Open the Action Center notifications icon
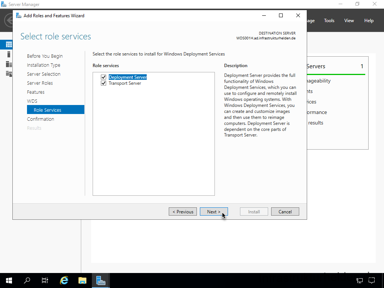Image resolution: width=384 pixels, height=288 pixels. 372,280
